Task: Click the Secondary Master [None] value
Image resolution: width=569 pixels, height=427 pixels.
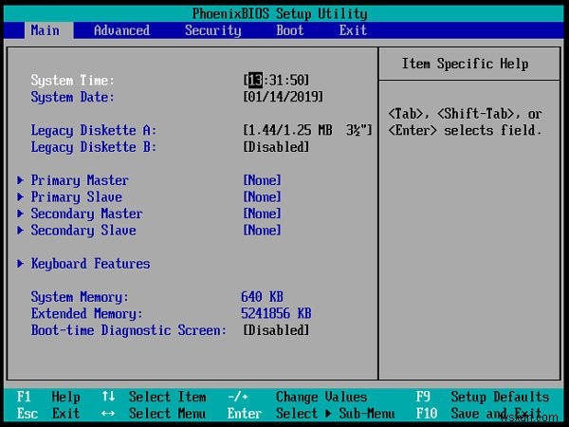Action: (x=262, y=213)
